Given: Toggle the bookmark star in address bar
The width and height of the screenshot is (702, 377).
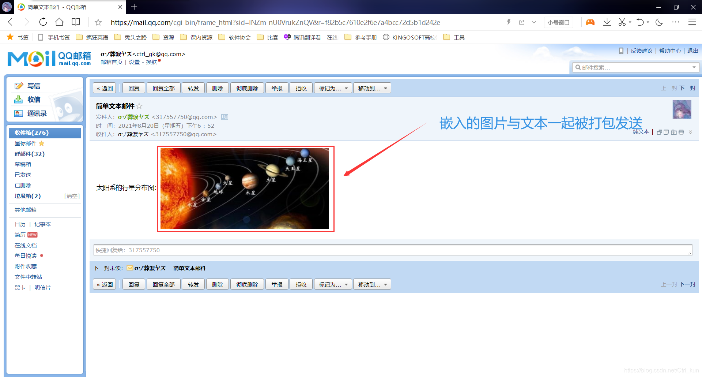Looking at the screenshot, I should 98,22.
